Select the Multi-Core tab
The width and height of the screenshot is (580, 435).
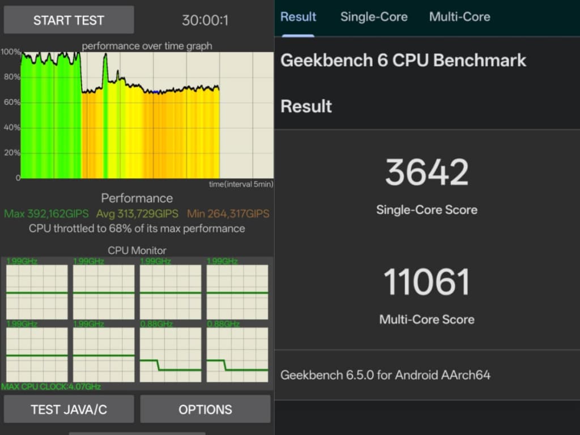[459, 17]
